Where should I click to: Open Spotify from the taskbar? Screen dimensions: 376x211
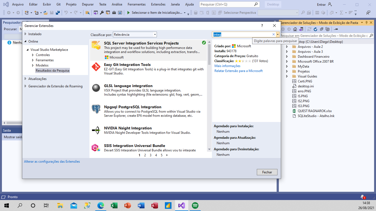[x=195, y=205]
